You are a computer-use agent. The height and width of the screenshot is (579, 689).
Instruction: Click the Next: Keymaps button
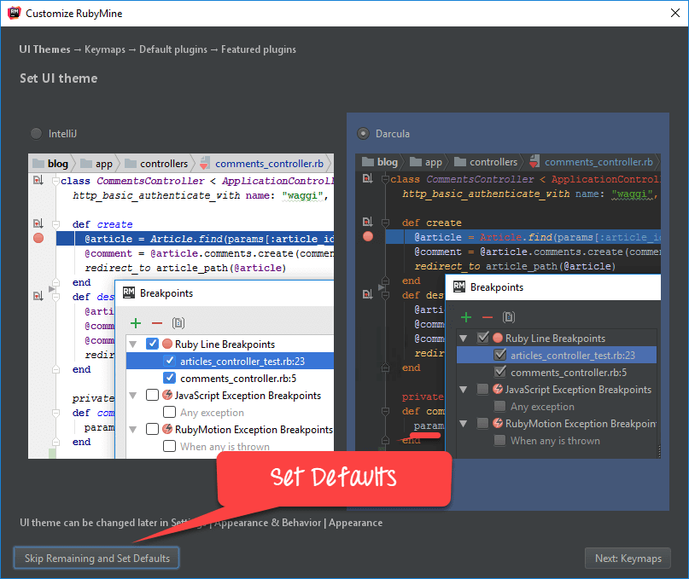[x=628, y=559]
